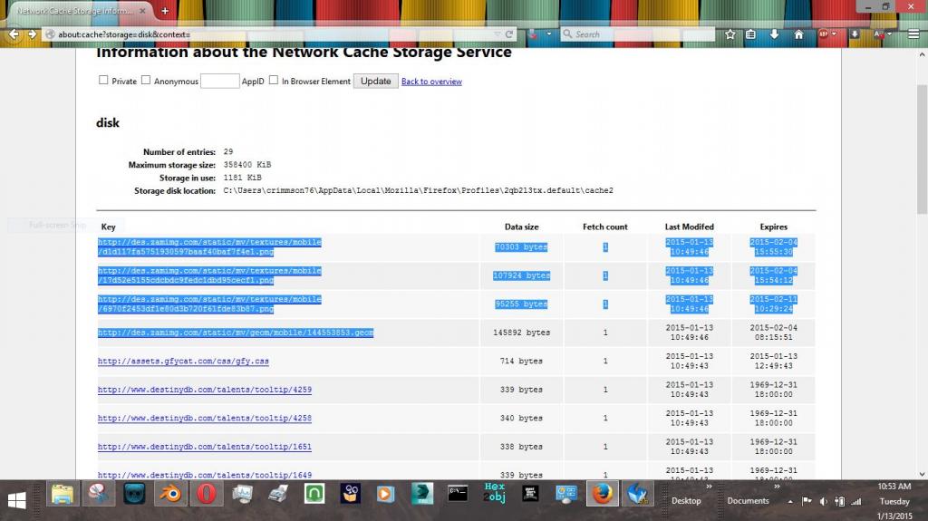Open the Command Prompt taskbar icon
Screen dimensions: 928x521
(458, 494)
